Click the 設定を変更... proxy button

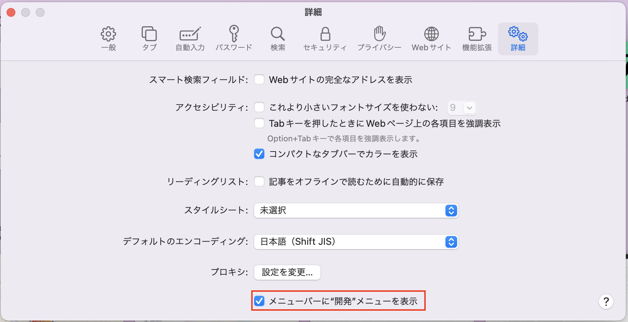pos(287,272)
